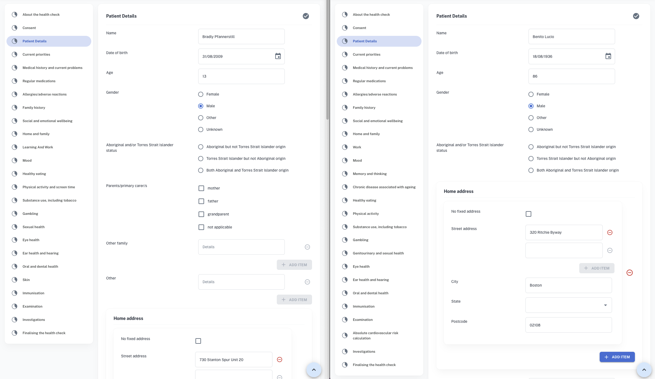Go to Healthy eating in left sidebar
Screen dimensions: 655x379
tap(49, 174)
